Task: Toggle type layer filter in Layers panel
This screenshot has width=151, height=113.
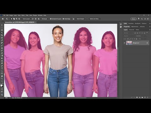Action: 140,33
